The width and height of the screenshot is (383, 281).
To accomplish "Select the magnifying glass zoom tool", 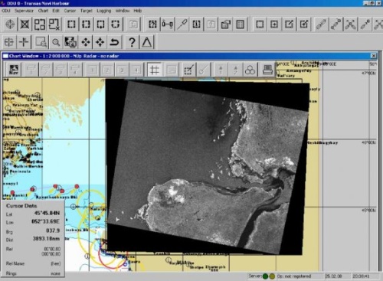I will coord(56,42).
